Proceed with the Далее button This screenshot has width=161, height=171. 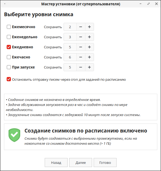coord(81,163)
